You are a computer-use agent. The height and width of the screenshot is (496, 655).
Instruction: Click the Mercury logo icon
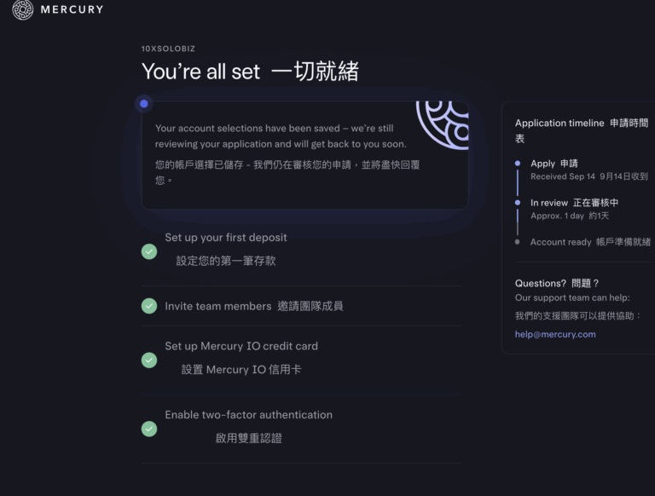coord(23,10)
